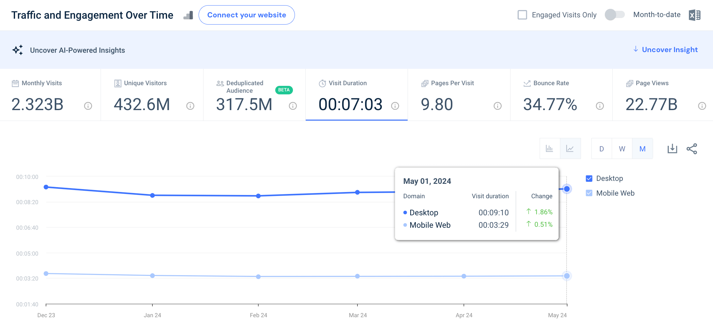
Task: Click the Uncover Insight link
Action: tap(669, 49)
